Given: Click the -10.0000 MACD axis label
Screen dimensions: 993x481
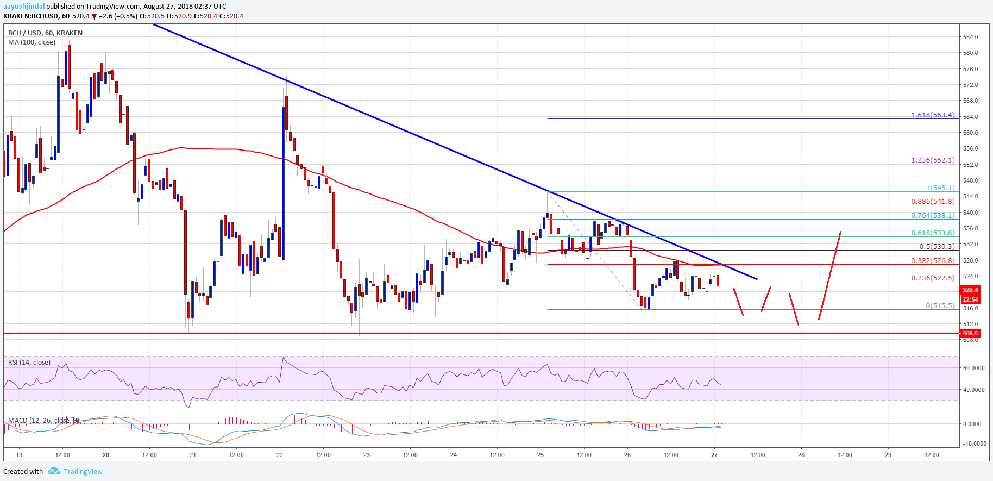Looking at the screenshot, I should [x=973, y=443].
